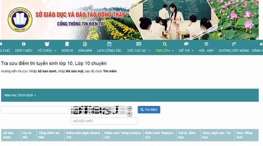Play the captcha audio icon

[130, 114]
